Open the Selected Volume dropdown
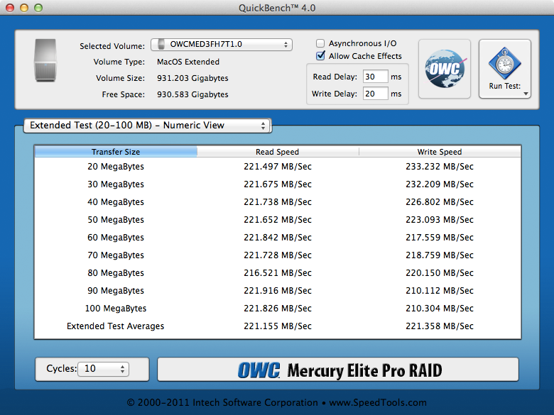The width and height of the screenshot is (554, 415). coord(221,45)
